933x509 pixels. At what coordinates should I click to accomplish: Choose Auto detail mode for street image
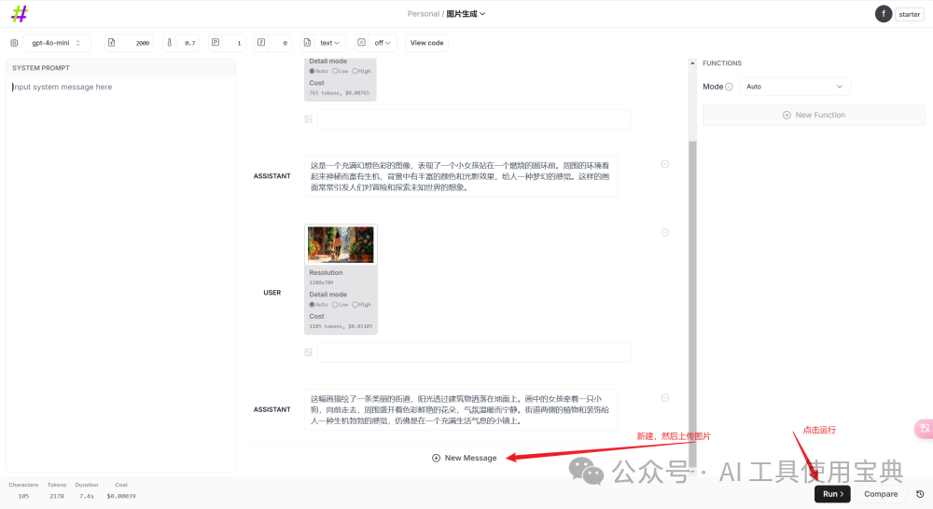pos(313,305)
